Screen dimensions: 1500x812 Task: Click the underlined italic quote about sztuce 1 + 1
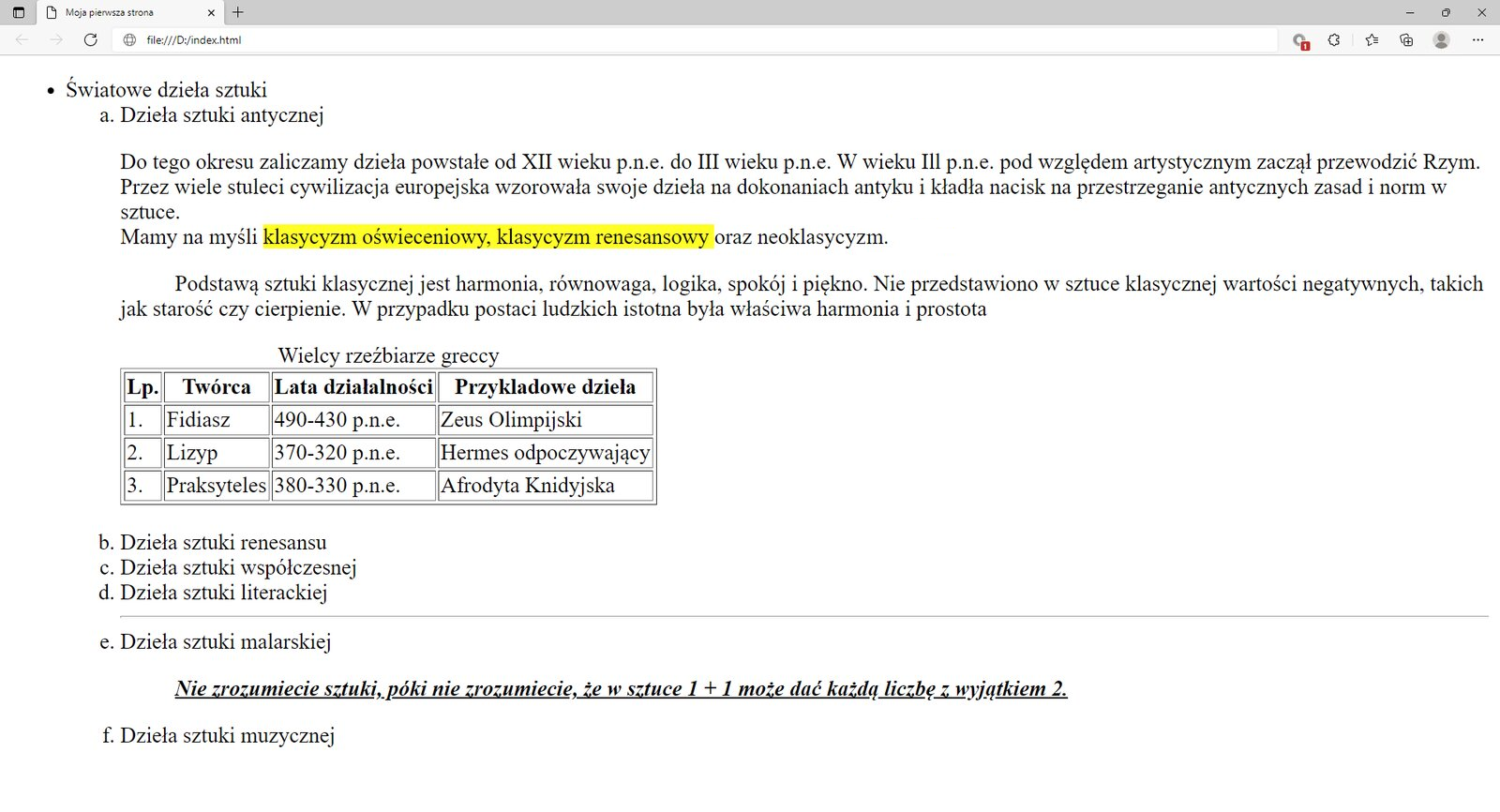click(621, 689)
